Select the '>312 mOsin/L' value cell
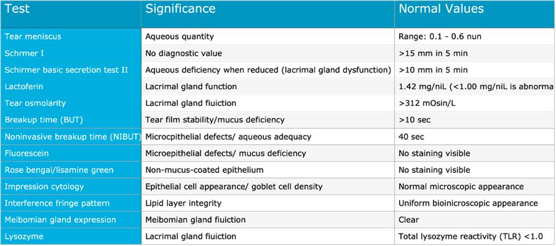The image size is (556, 246). click(426, 103)
